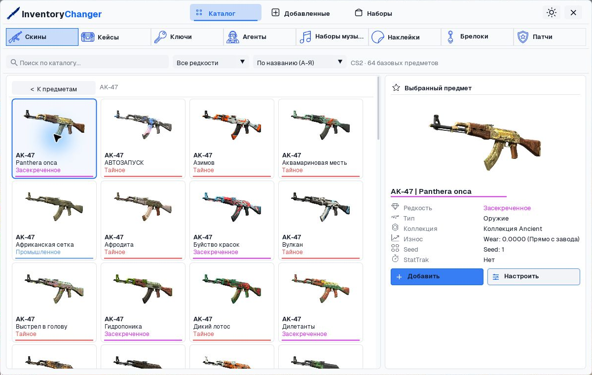Click the InventoryChanger knife logo
The height and width of the screenshot is (375, 592).
coord(13,13)
